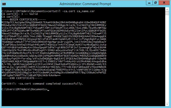Click the final 'C:\Users\EM7Admin\Documents>' prompt path
The image size is (171, 108).
[x=24, y=89]
